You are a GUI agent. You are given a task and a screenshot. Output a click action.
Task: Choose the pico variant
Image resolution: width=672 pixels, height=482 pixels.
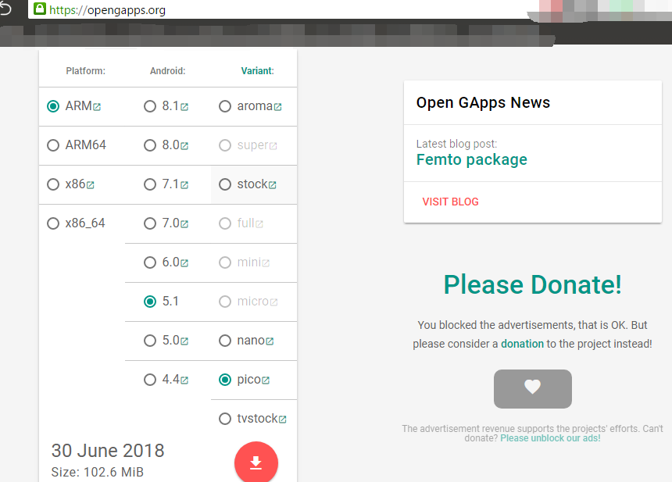pyautogui.click(x=225, y=380)
